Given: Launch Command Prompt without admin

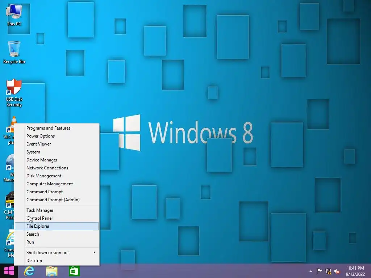Looking at the screenshot, I should 57,192.
